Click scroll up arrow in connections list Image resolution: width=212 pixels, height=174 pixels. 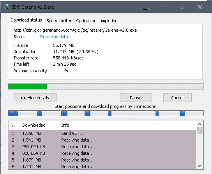click(200, 124)
